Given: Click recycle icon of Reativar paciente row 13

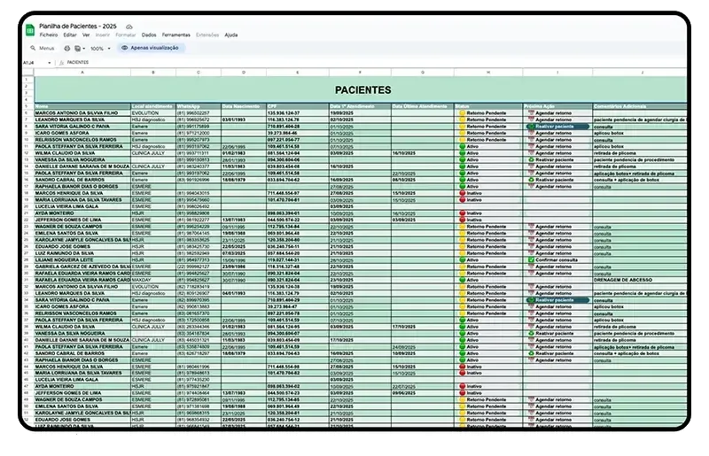Looking at the screenshot, I should click(x=531, y=160).
